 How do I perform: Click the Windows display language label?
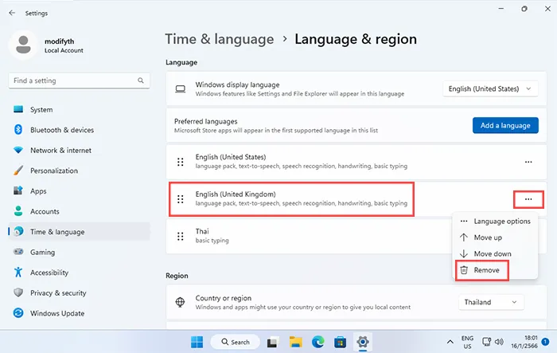point(237,84)
